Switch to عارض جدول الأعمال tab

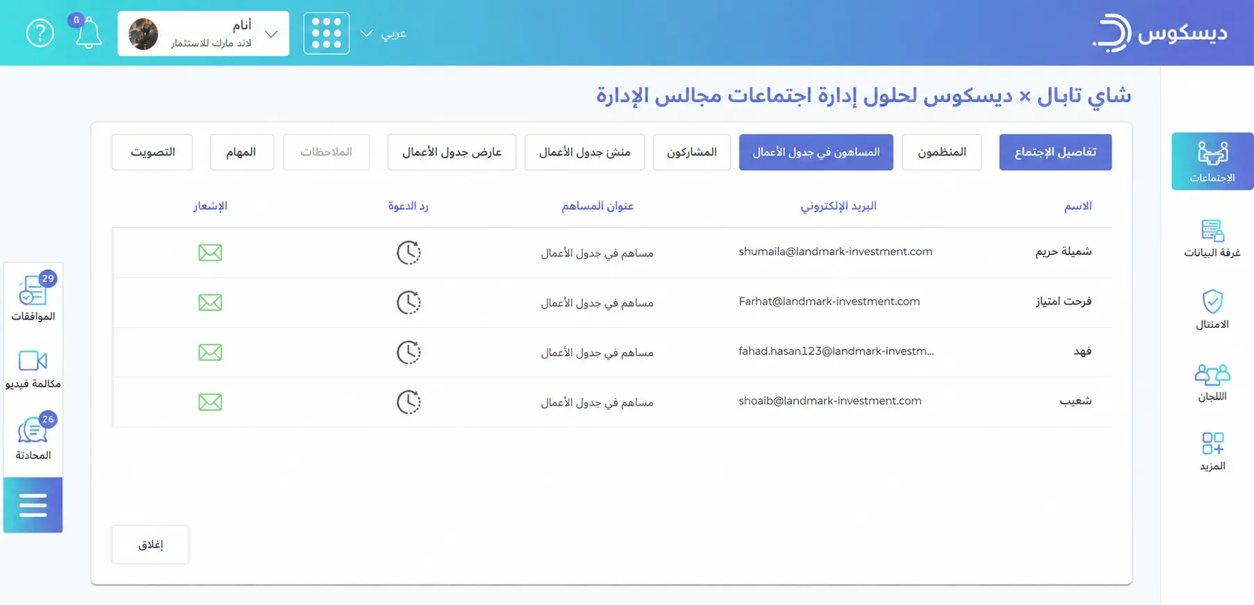(452, 152)
